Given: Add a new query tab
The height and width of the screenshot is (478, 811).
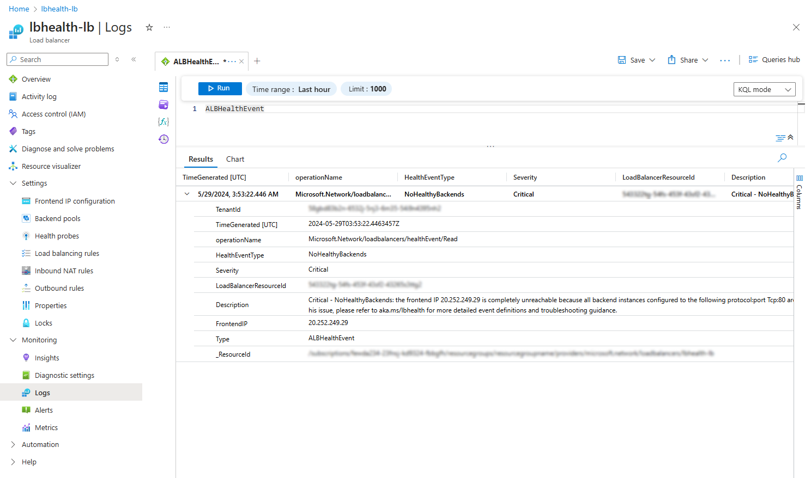Looking at the screenshot, I should [x=257, y=61].
